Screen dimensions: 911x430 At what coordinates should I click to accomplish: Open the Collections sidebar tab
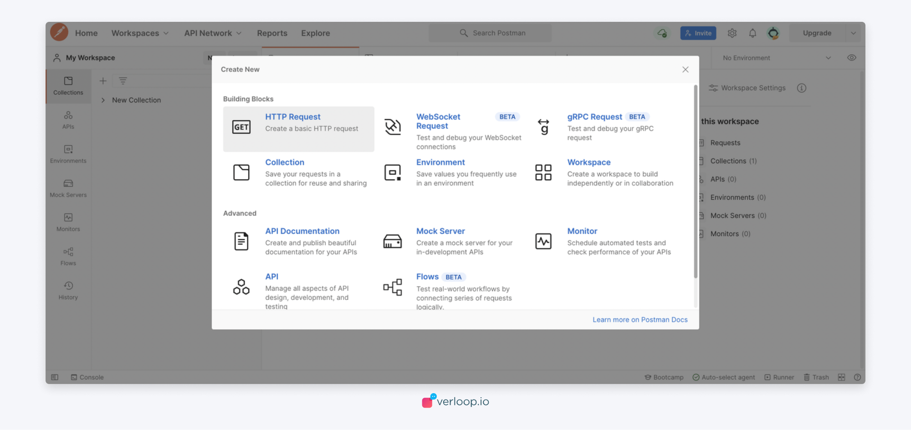pyautogui.click(x=68, y=86)
